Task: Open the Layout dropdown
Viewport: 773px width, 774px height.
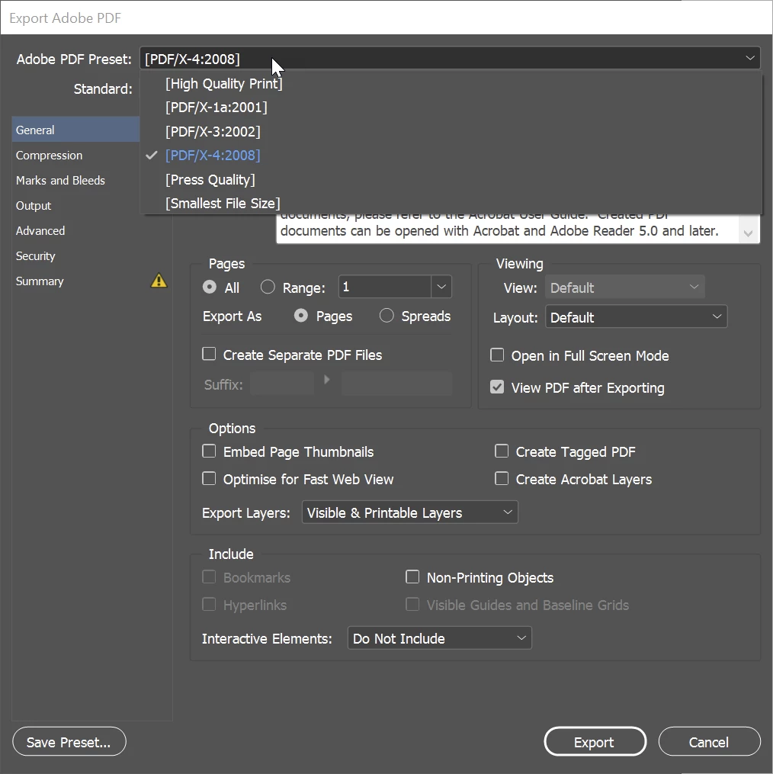Action: (636, 317)
